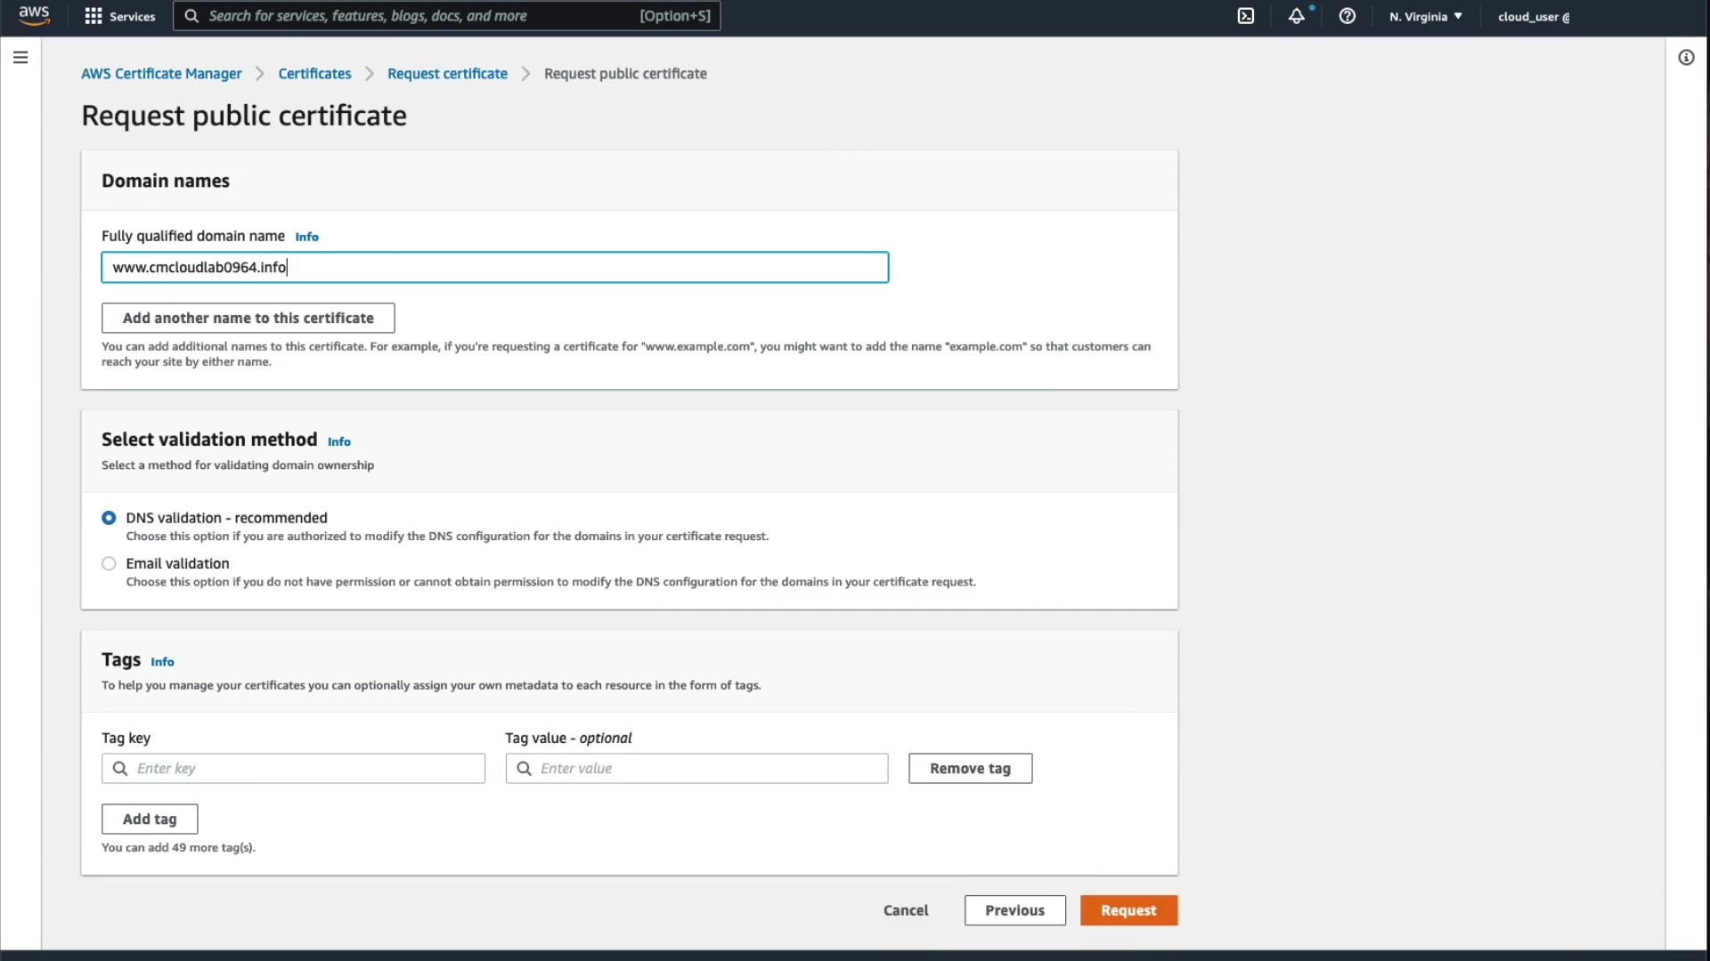The height and width of the screenshot is (961, 1710).
Task: Open the info panel circle icon
Action: click(1686, 58)
